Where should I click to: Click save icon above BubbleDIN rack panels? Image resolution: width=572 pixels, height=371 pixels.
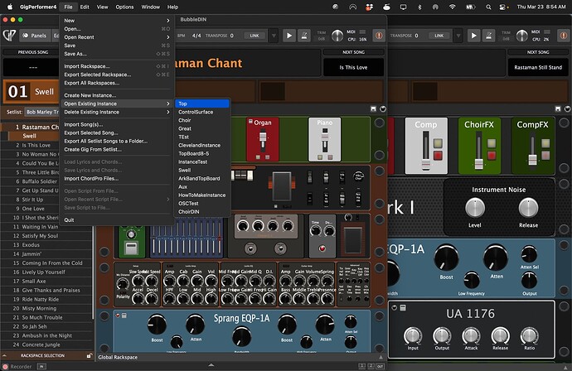point(373,109)
